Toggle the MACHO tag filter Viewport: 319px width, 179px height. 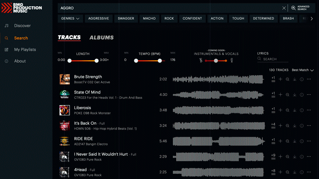tap(149, 19)
